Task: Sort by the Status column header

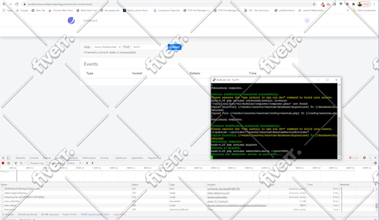Action: 150,184
